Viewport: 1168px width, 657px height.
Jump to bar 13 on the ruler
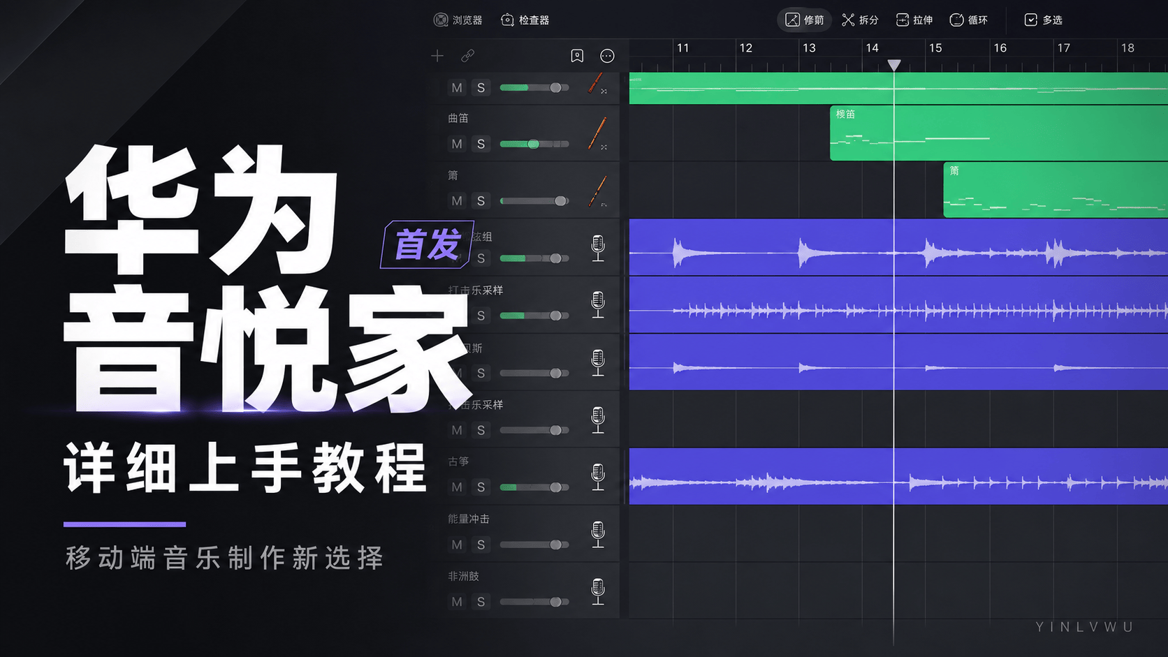809,48
